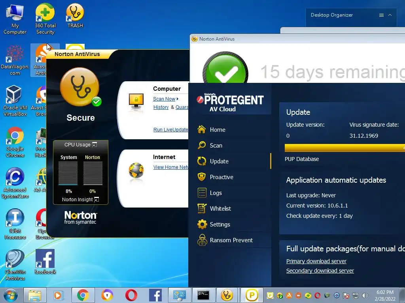Switch to the Protegent taskbar button

252,295
